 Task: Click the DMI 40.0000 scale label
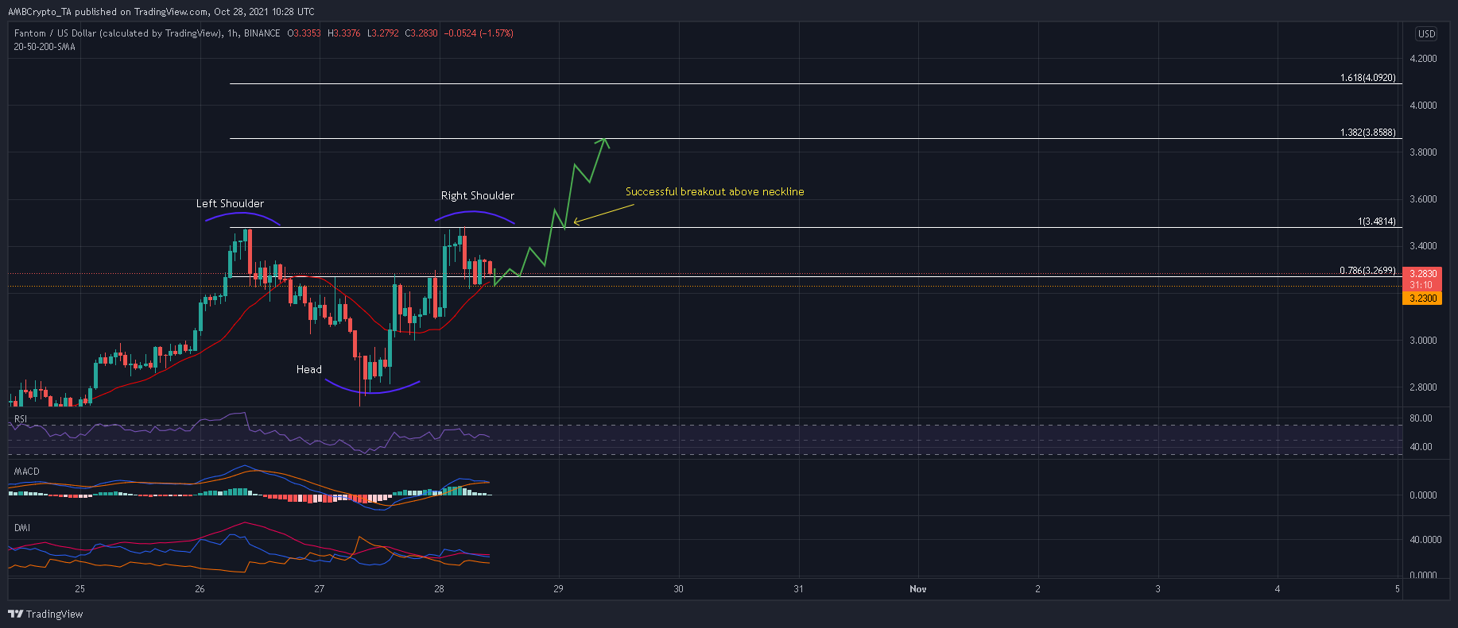pos(1425,540)
